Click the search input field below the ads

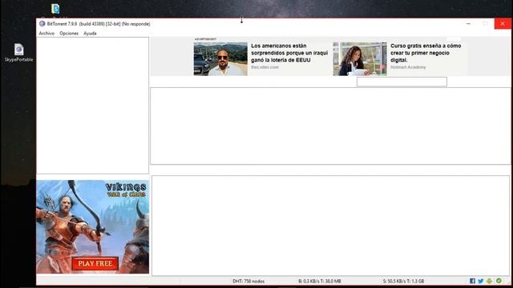(x=402, y=82)
